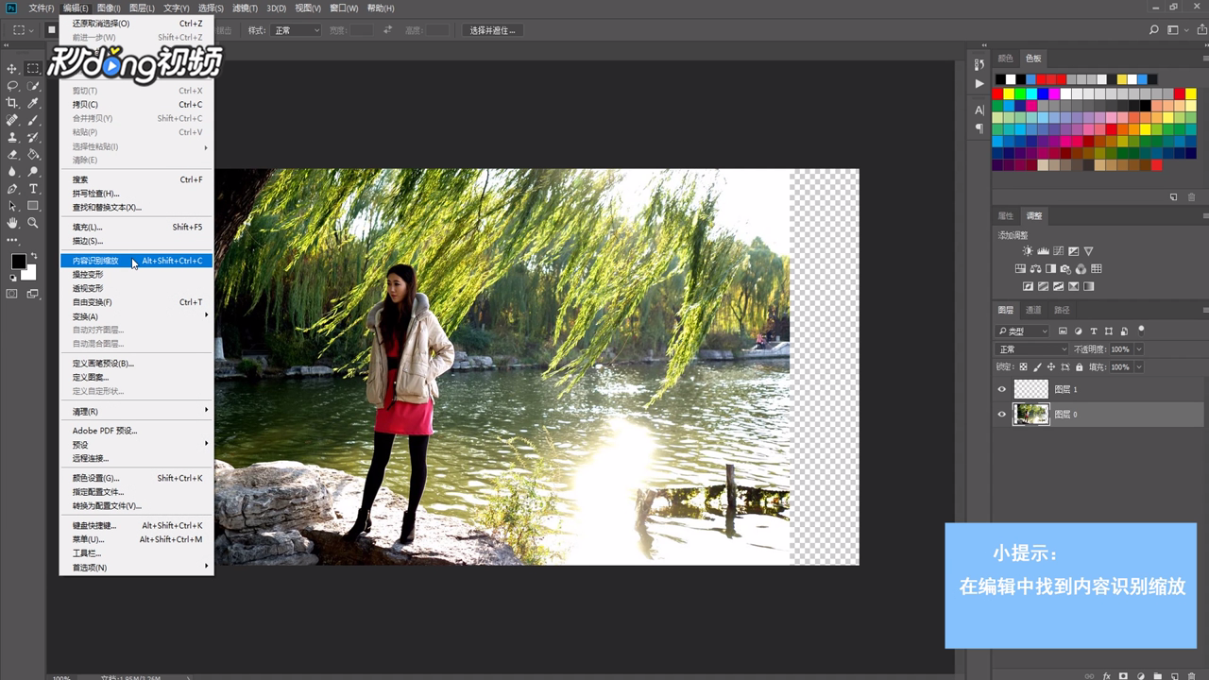Screen dimensions: 1209x680
Task: Toggle lock transparent pixels
Action: tap(1023, 366)
